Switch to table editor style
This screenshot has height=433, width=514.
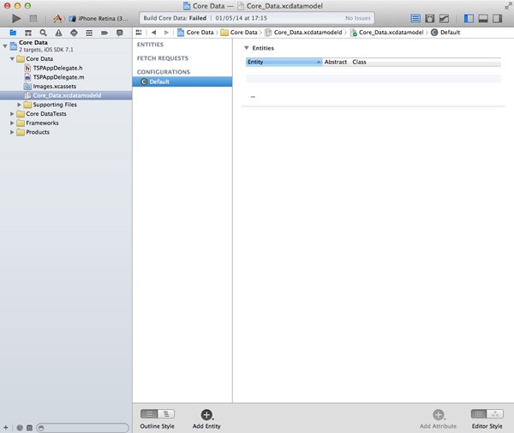(479, 414)
